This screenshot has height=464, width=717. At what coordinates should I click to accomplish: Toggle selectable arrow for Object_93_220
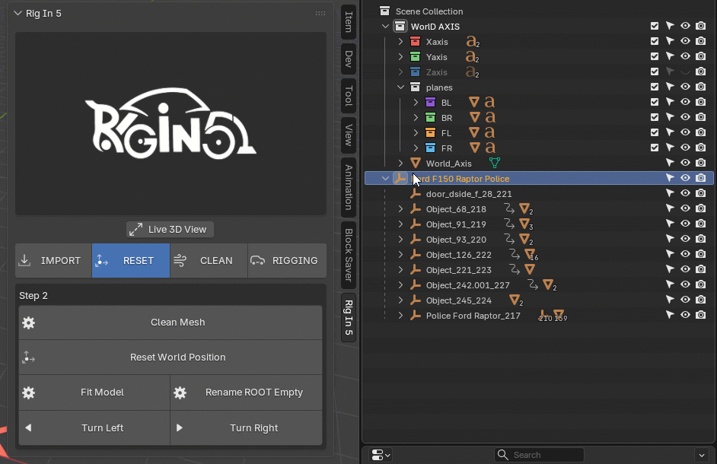pyautogui.click(x=670, y=239)
